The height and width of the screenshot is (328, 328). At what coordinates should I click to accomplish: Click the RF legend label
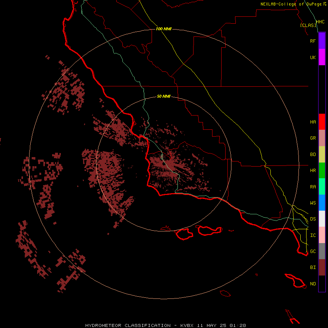click(313, 41)
